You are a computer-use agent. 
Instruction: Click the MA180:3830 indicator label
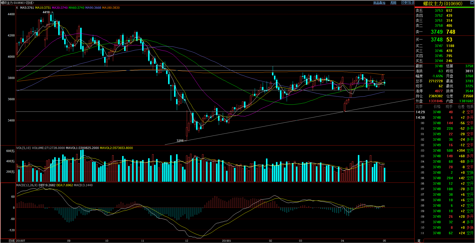[x=111, y=8]
